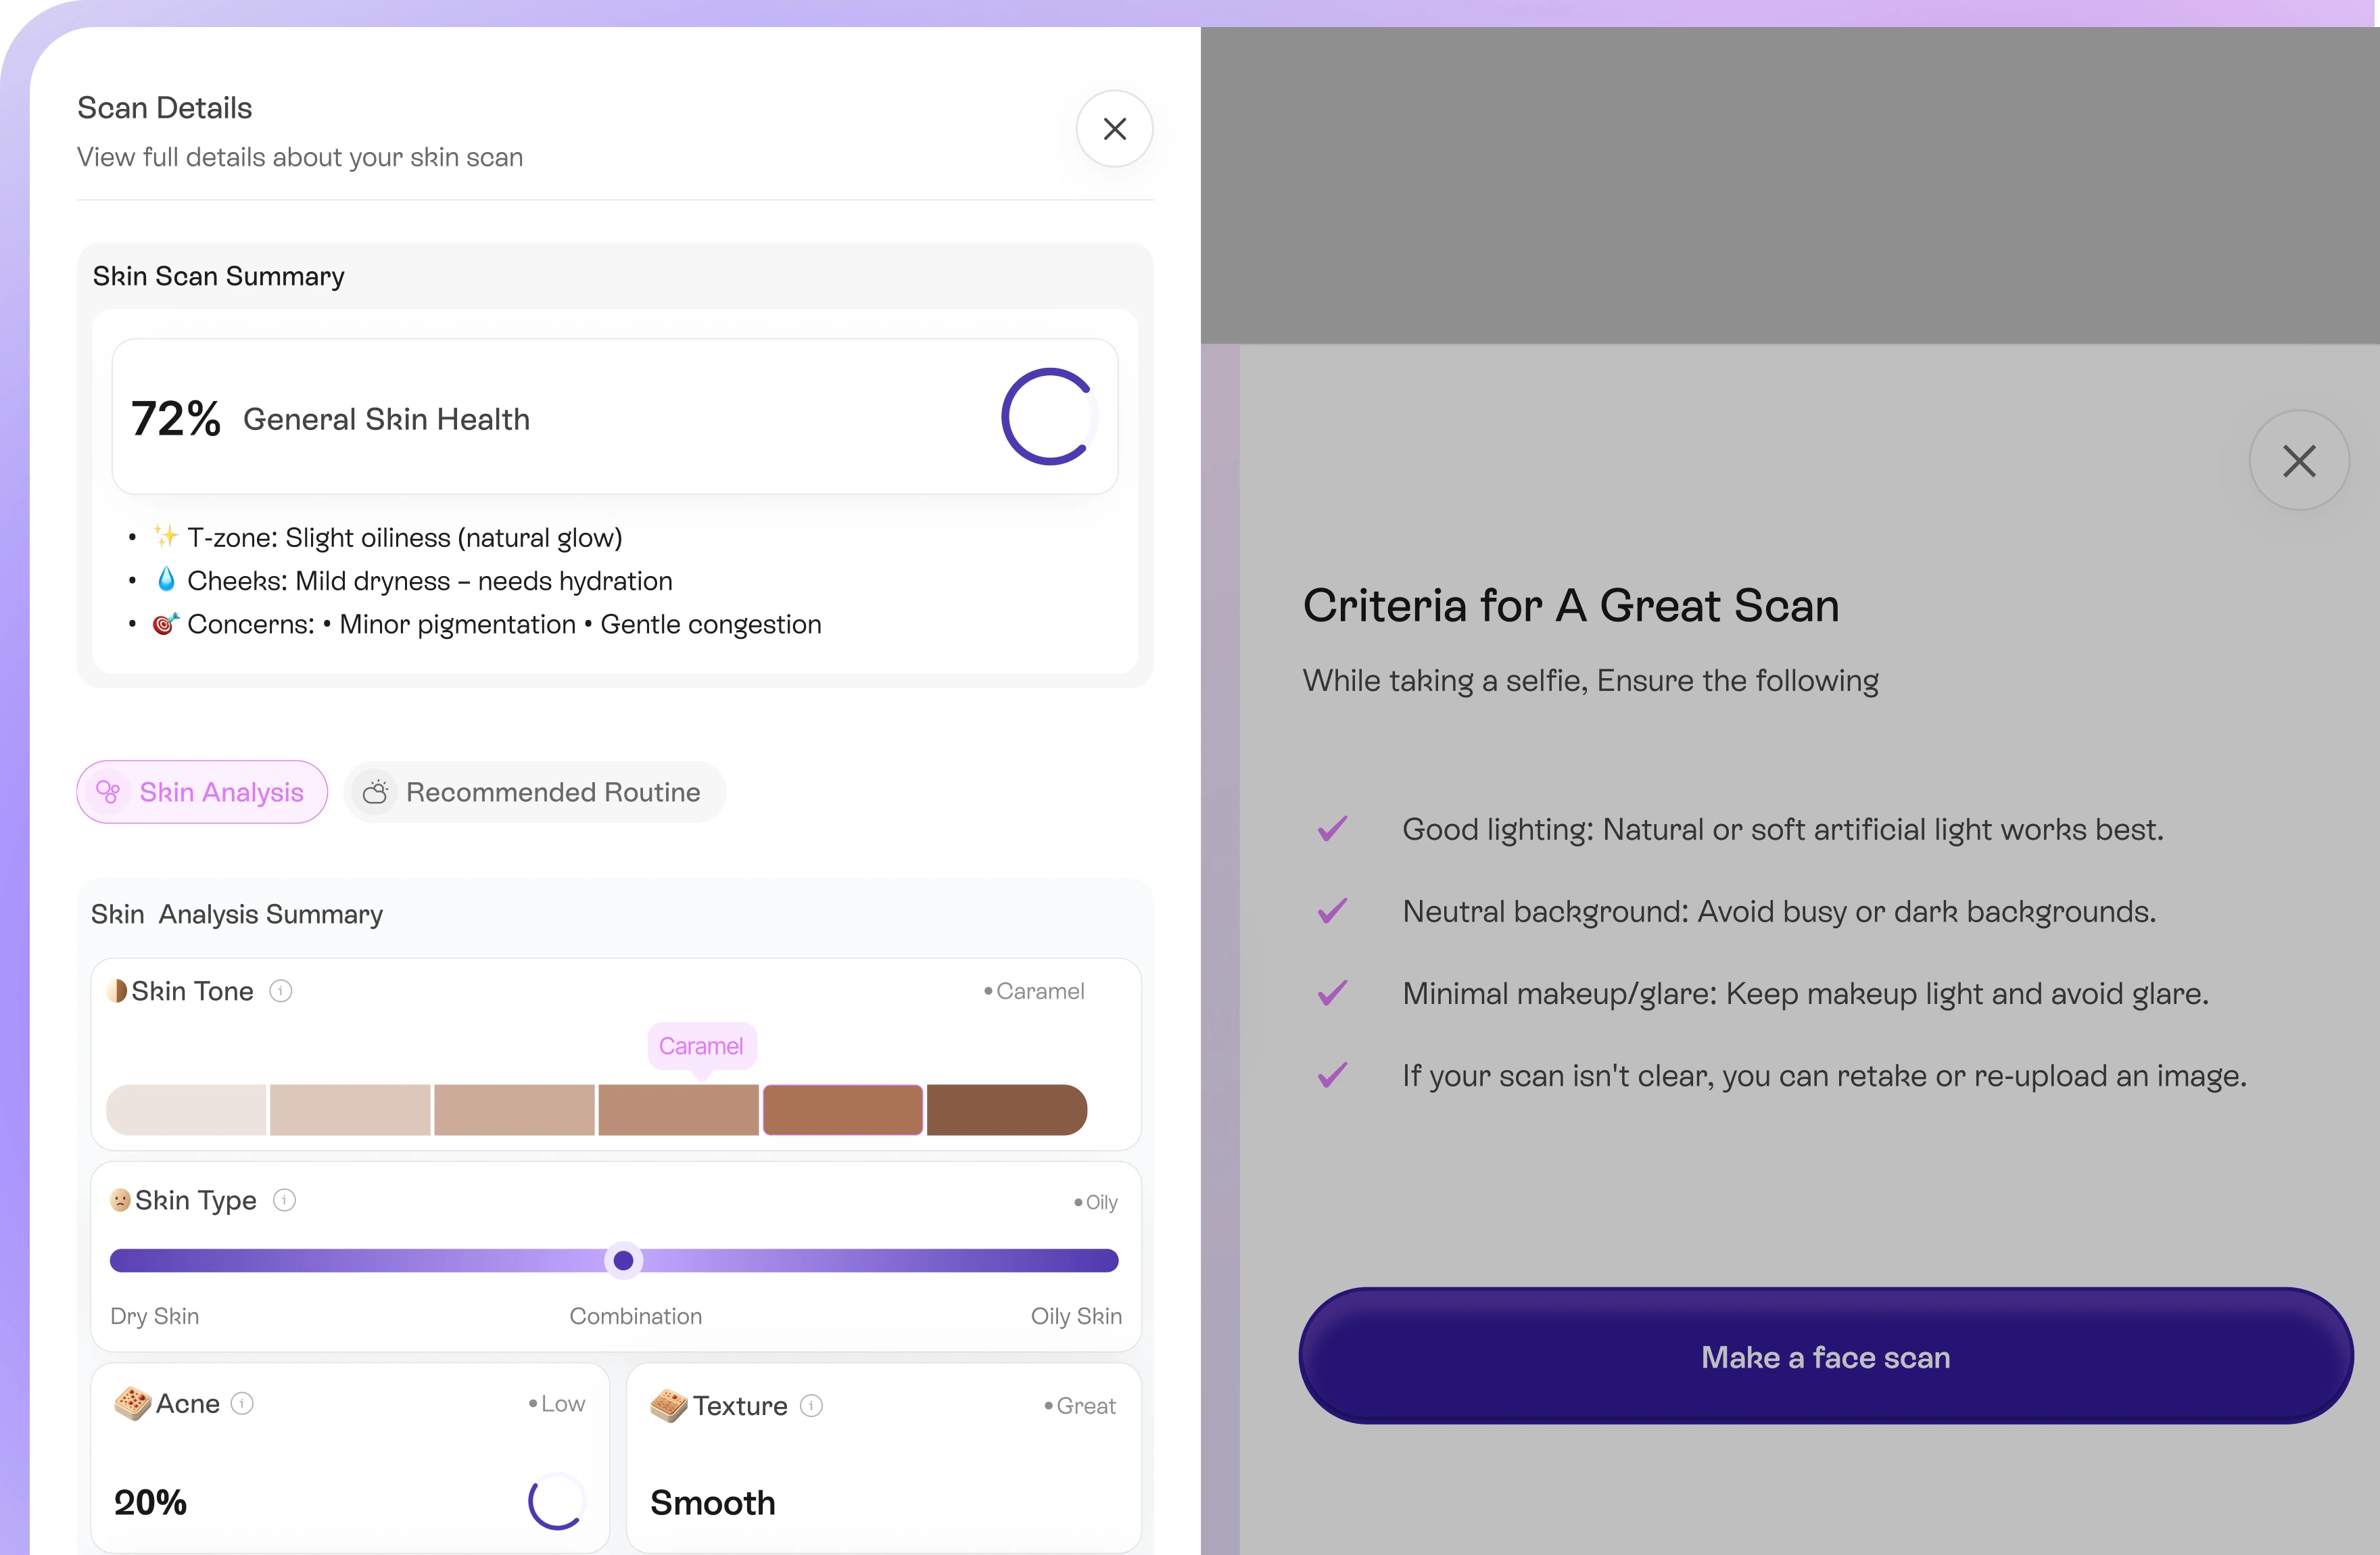Click the Texture card showing Smooth
The image size is (2380, 1555).
[x=883, y=1457]
